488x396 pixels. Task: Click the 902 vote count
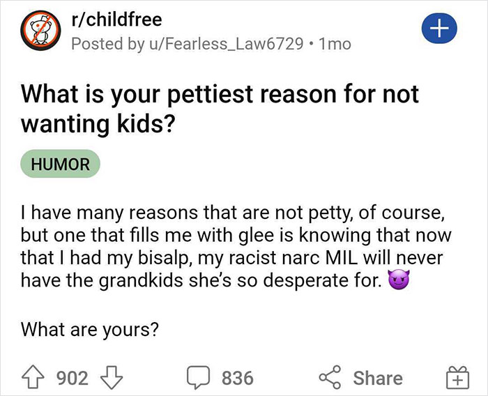point(72,378)
